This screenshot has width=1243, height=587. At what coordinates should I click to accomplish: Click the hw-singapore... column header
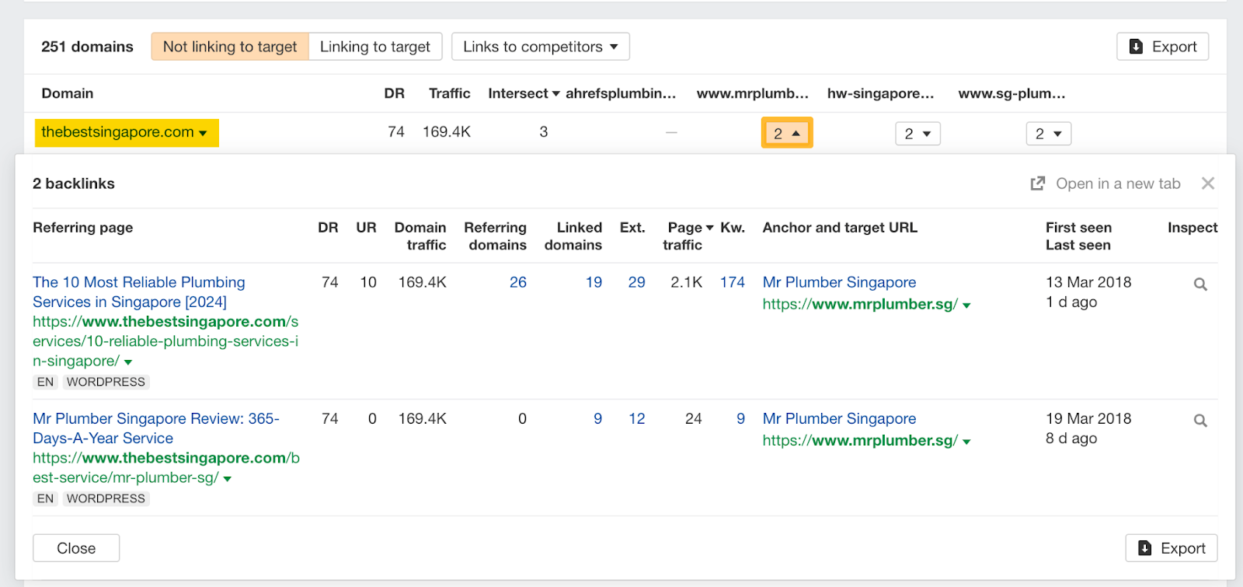pos(880,93)
